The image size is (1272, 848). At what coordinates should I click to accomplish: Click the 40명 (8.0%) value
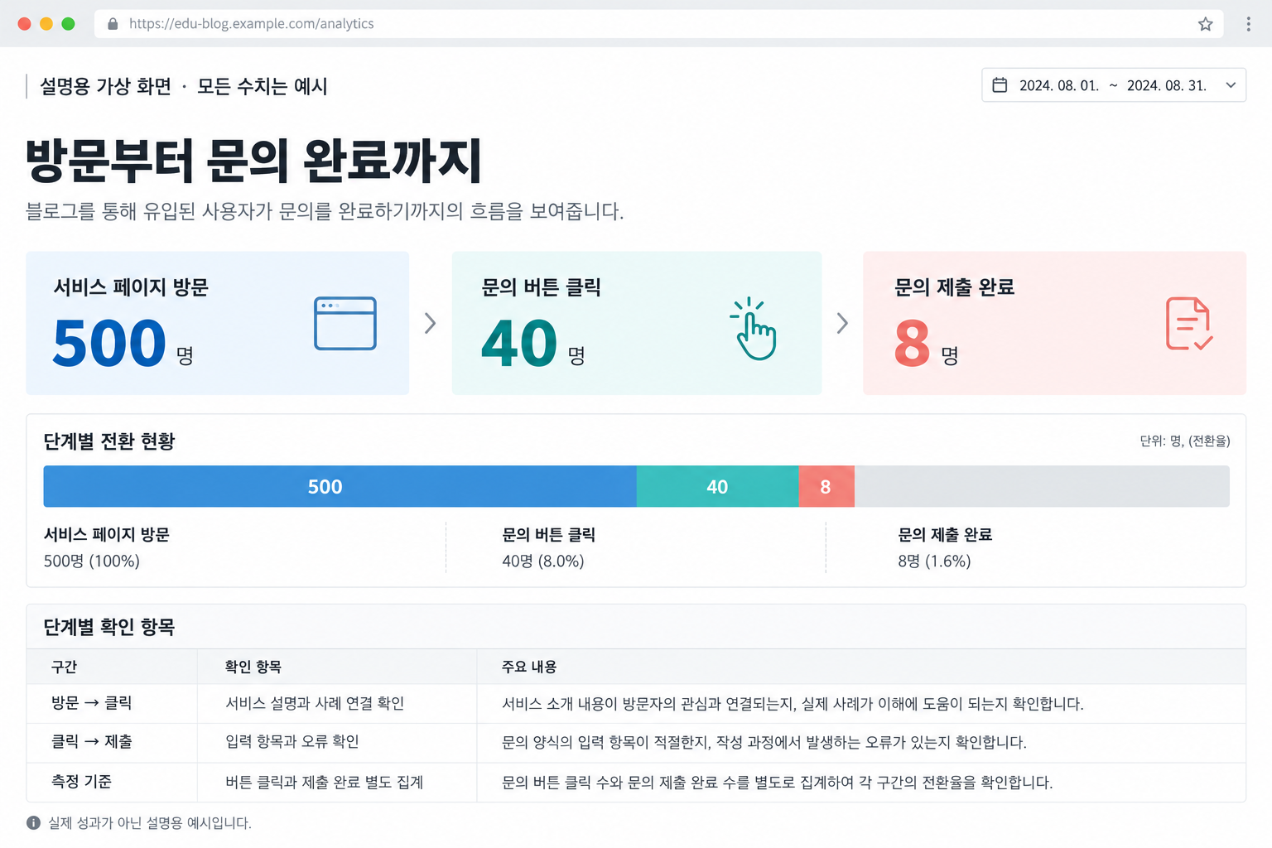pyautogui.click(x=543, y=561)
